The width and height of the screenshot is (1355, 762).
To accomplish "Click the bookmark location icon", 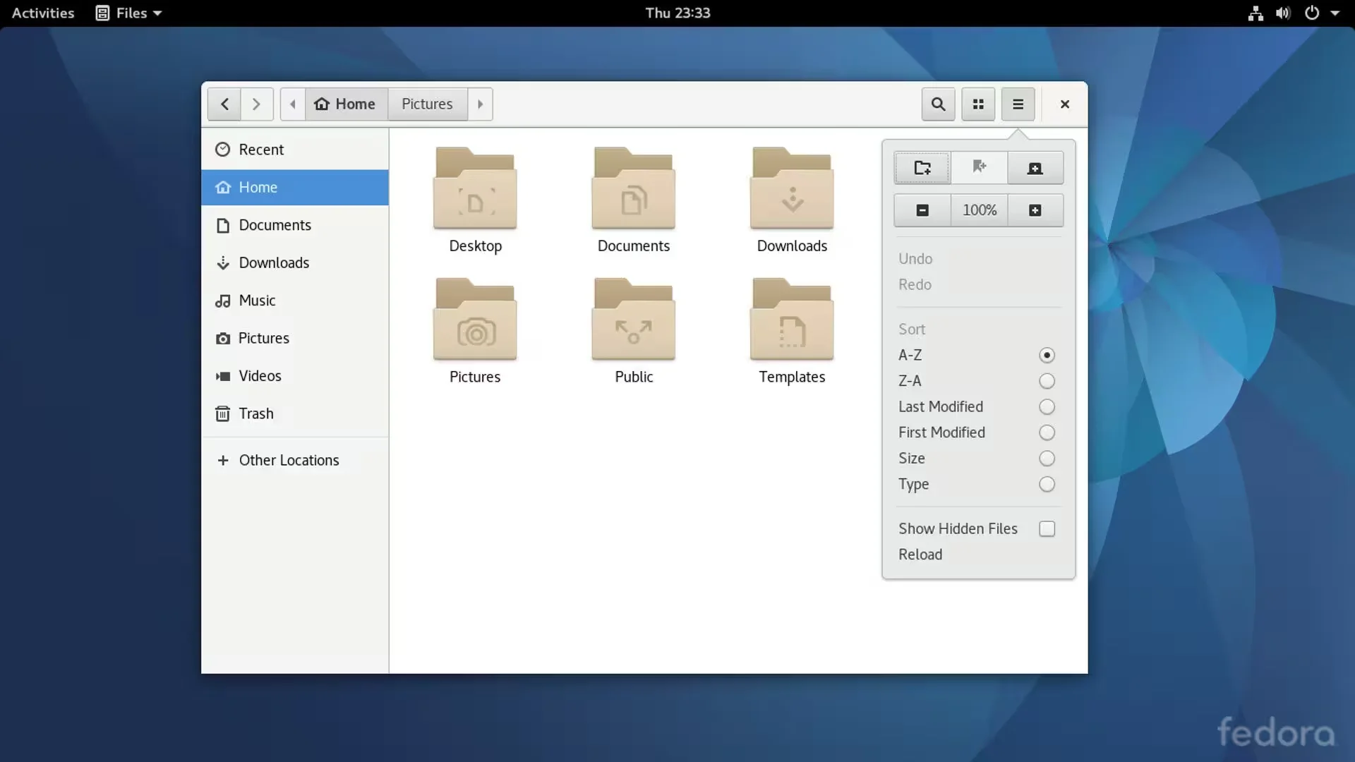I will (x=979, y=168).
